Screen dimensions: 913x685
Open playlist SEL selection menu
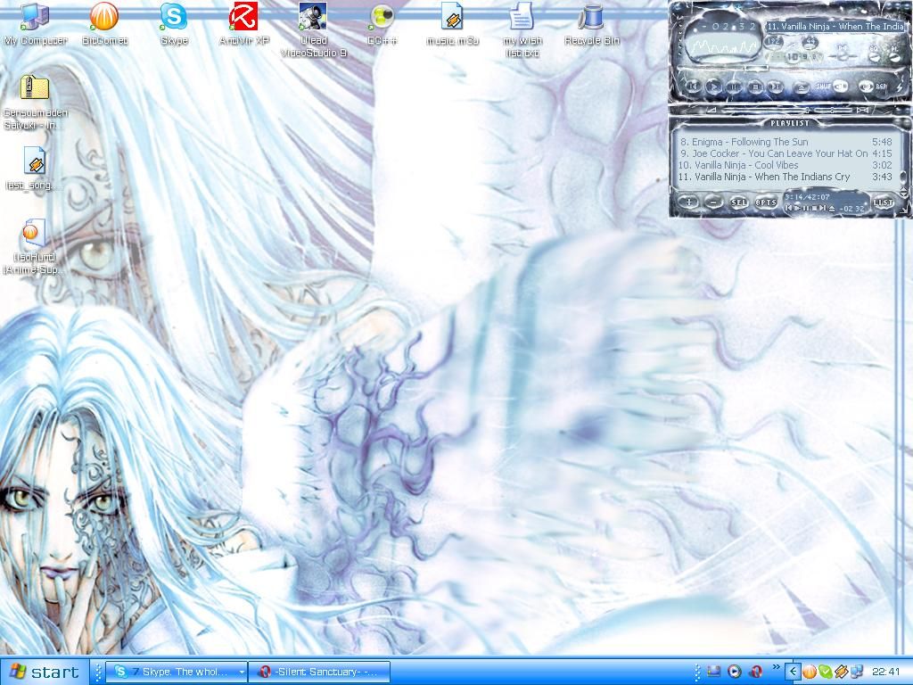click(x=738, y=202)
